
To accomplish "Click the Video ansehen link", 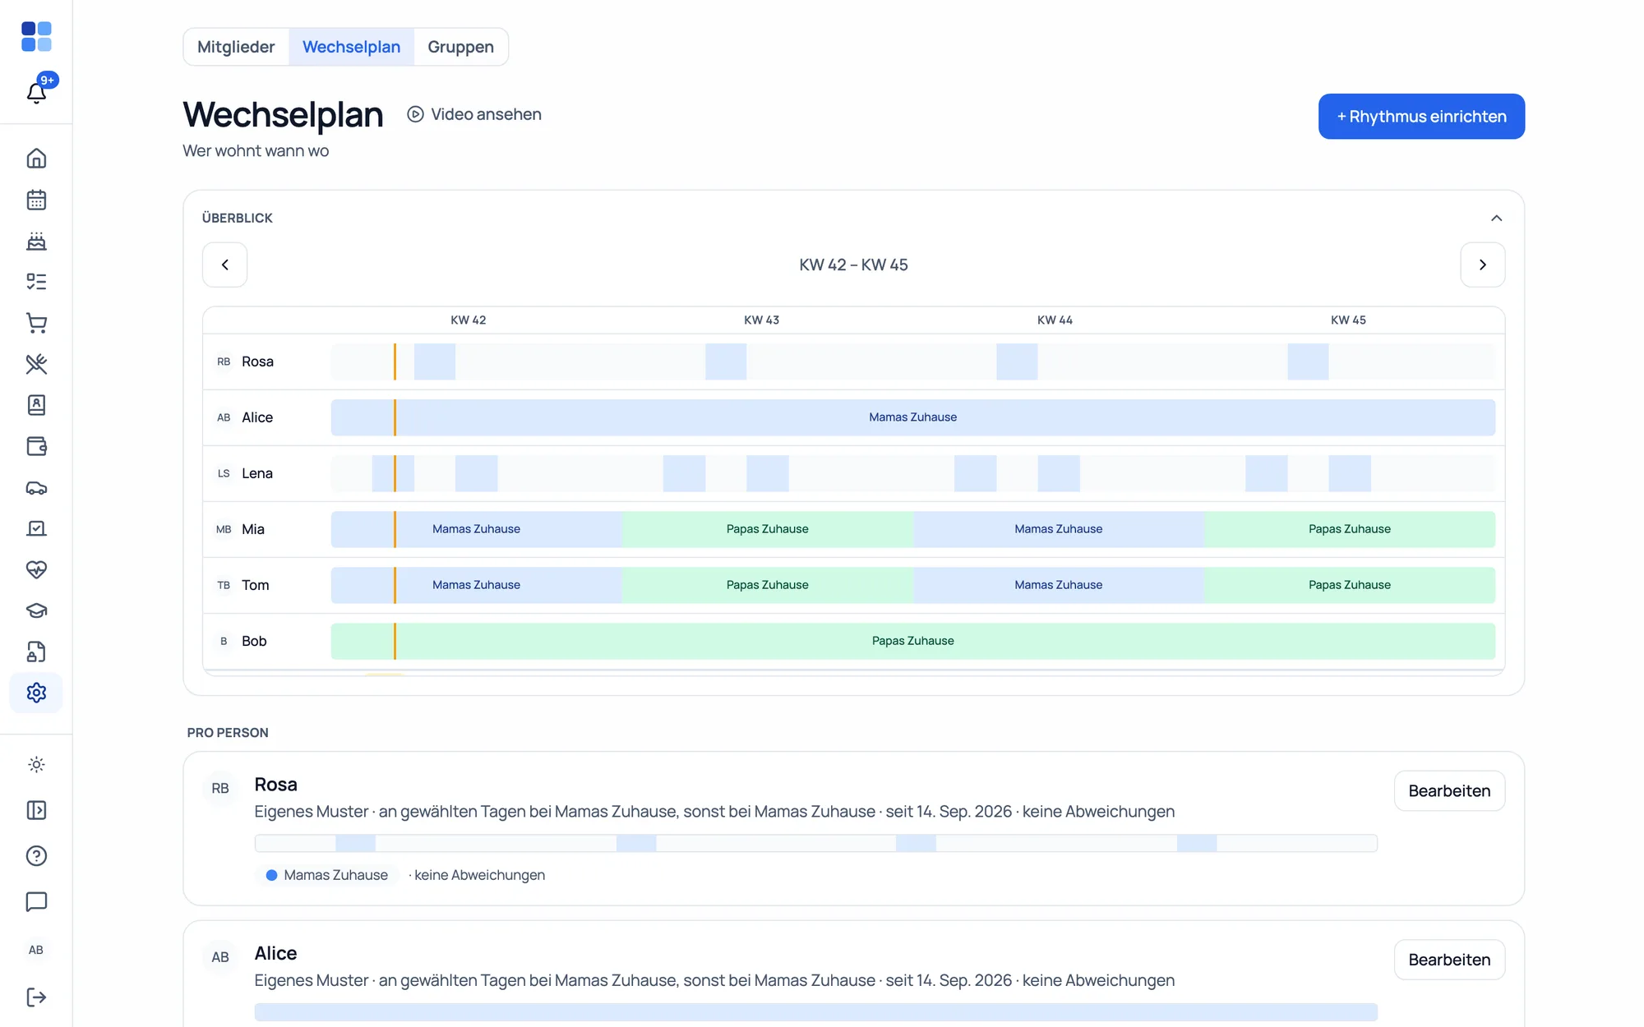I will point(474,114).
